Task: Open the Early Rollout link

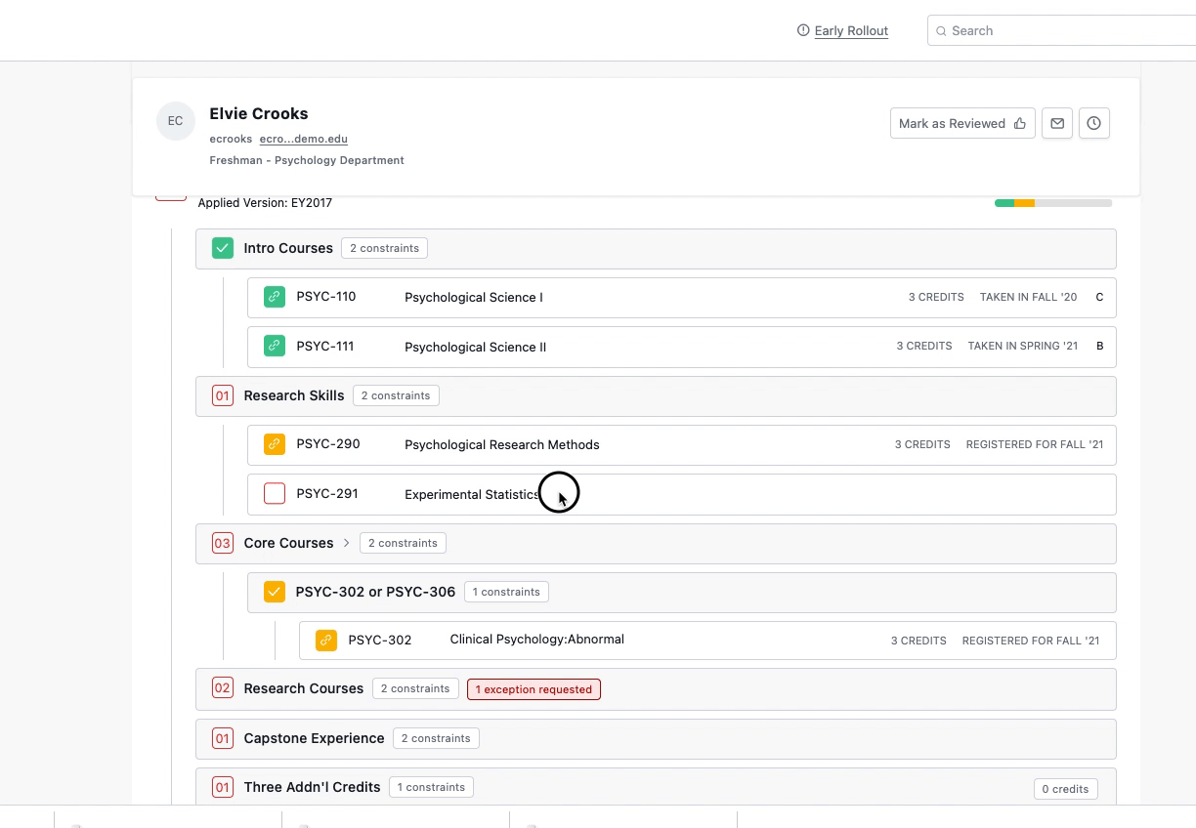Action: click(851, 30)
